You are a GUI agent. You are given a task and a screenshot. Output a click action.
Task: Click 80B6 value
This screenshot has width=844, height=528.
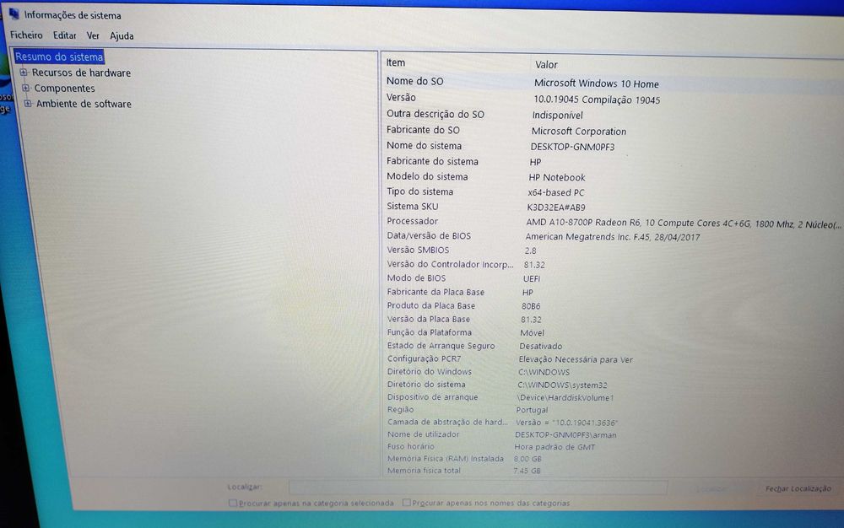pos(531,306)
